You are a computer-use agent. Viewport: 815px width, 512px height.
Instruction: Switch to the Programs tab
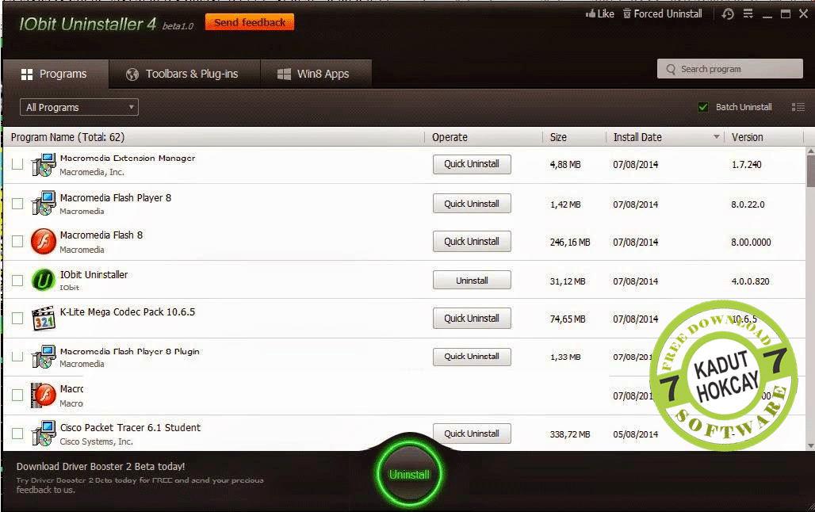(x=55, y=75)
